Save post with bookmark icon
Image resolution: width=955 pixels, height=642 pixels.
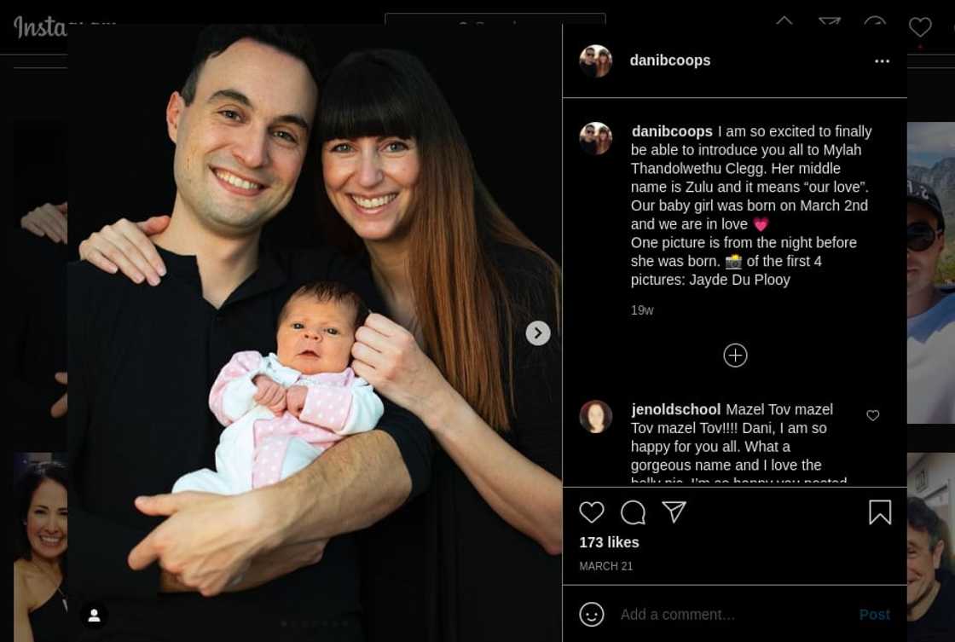pyautogui.click(x=880, y=512)
